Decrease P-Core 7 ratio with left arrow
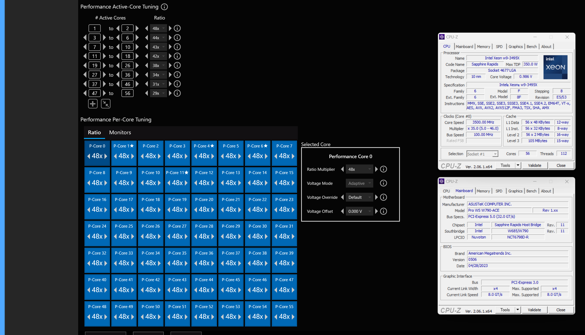585x335 pixels. [276, 156]
